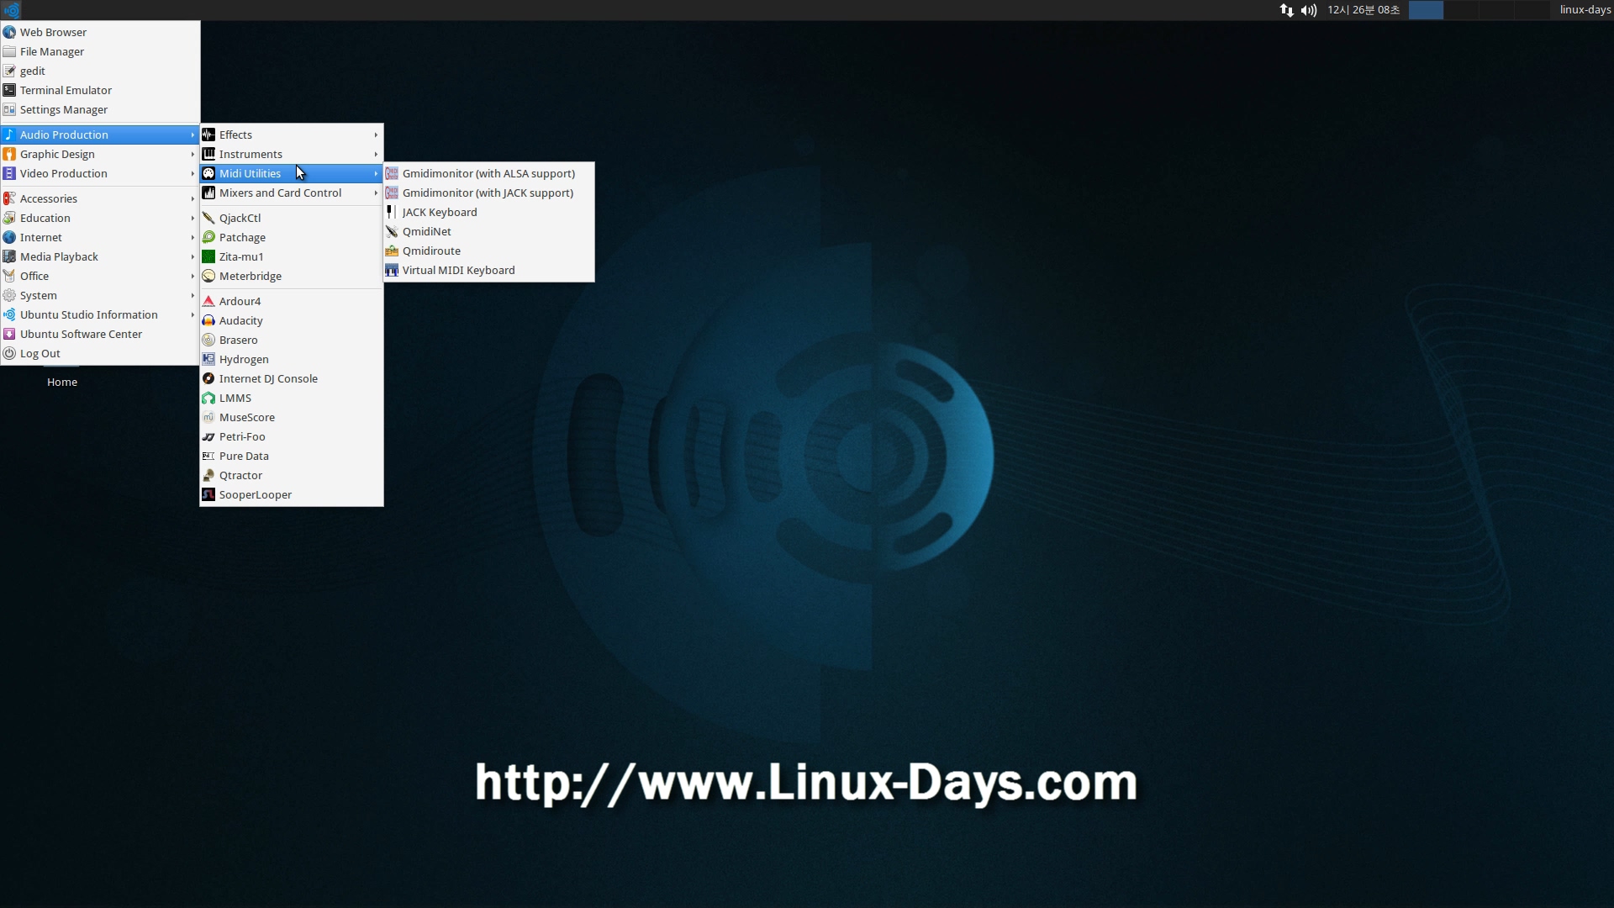Click the Gmidimonitor JACK icon
This screenshot has width=1614, height=908.
[x=392, y=193]
